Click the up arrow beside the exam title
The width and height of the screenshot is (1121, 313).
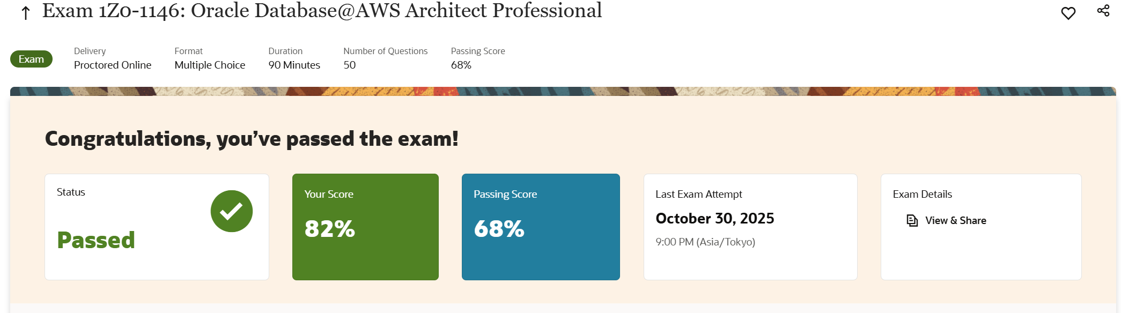coord(25,13)
